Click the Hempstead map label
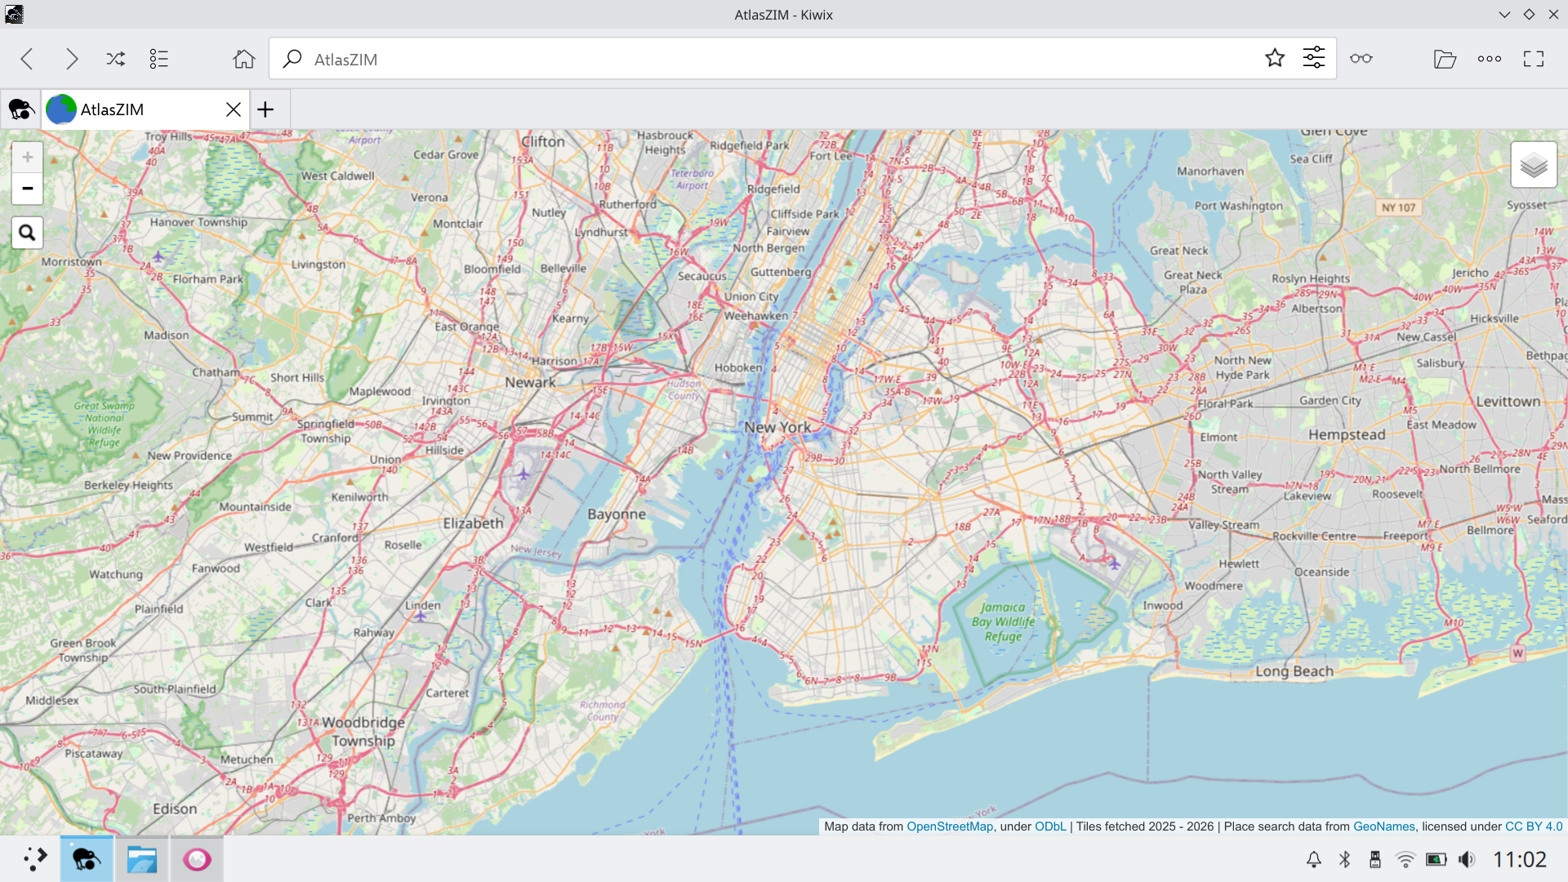Screen dimensions: 1568x882 pos(1347,434)
